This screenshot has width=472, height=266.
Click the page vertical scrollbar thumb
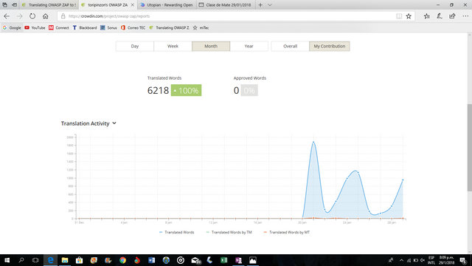[x=469, y=148]
